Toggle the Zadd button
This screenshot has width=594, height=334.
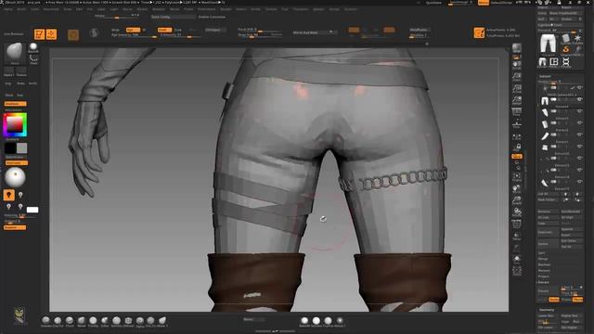coord(164,30)
